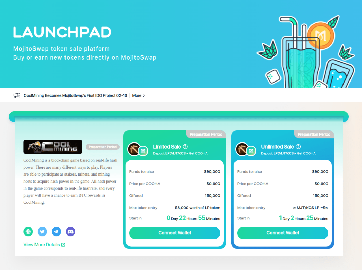Click 'MojitoSwap token sale platform' subtitle
362x270 pixels.
(61, 49)
